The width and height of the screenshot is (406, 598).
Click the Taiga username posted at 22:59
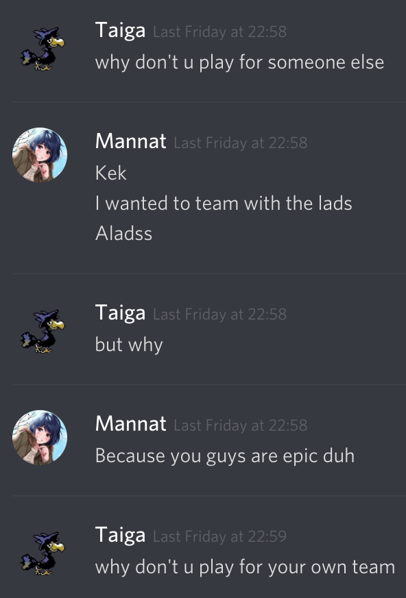click(120, 535)
